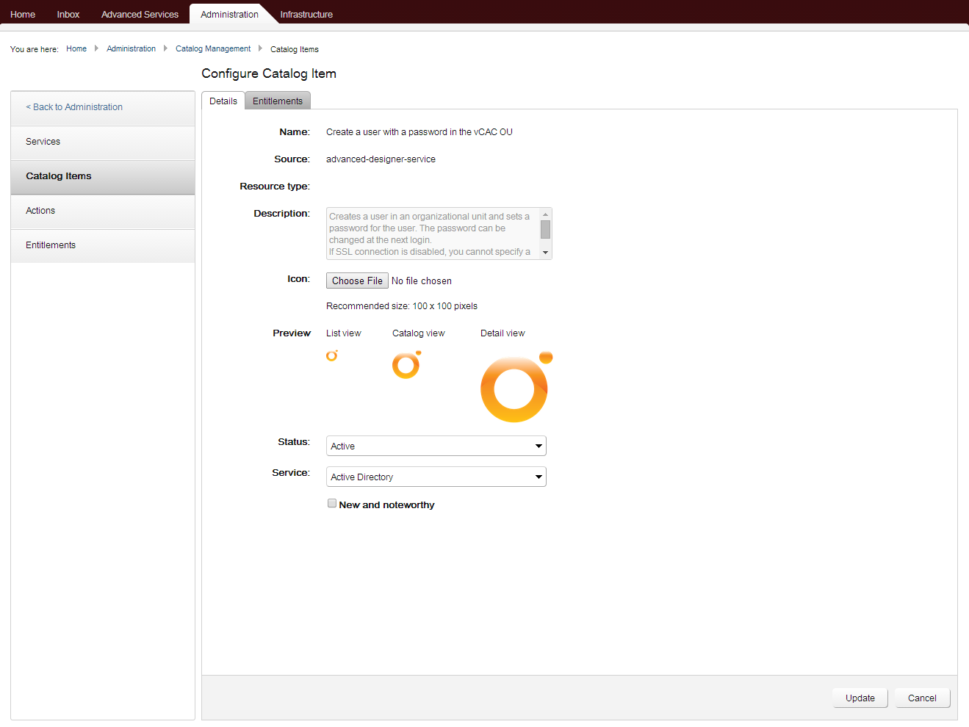The image size is (969, 727).
Task: Open the Infrastructure top menu tab
Action: 306,15
